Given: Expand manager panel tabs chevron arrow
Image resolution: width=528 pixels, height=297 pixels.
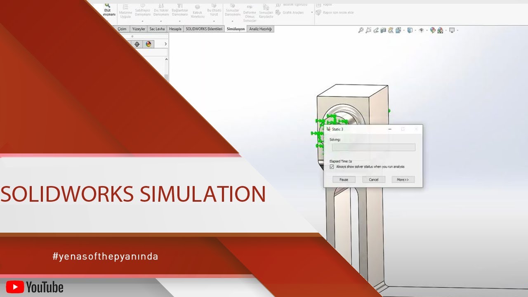Looking at the screenshot, I should tap(166, 44).
